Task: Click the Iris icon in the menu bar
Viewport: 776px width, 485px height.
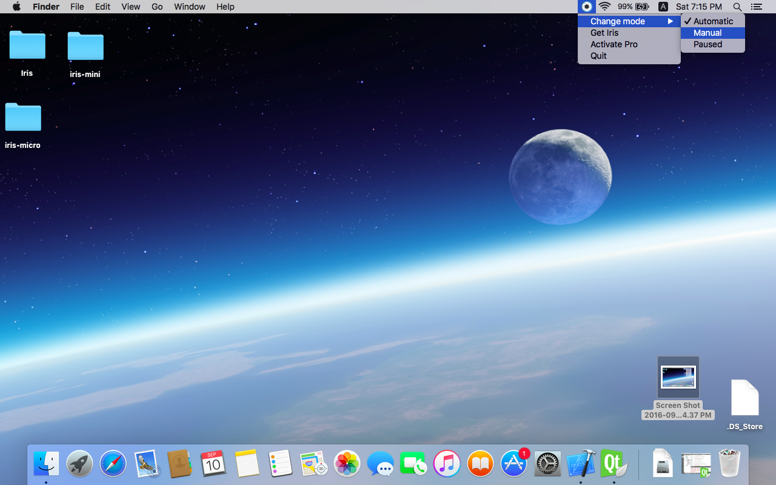Action: coord(586,7)
